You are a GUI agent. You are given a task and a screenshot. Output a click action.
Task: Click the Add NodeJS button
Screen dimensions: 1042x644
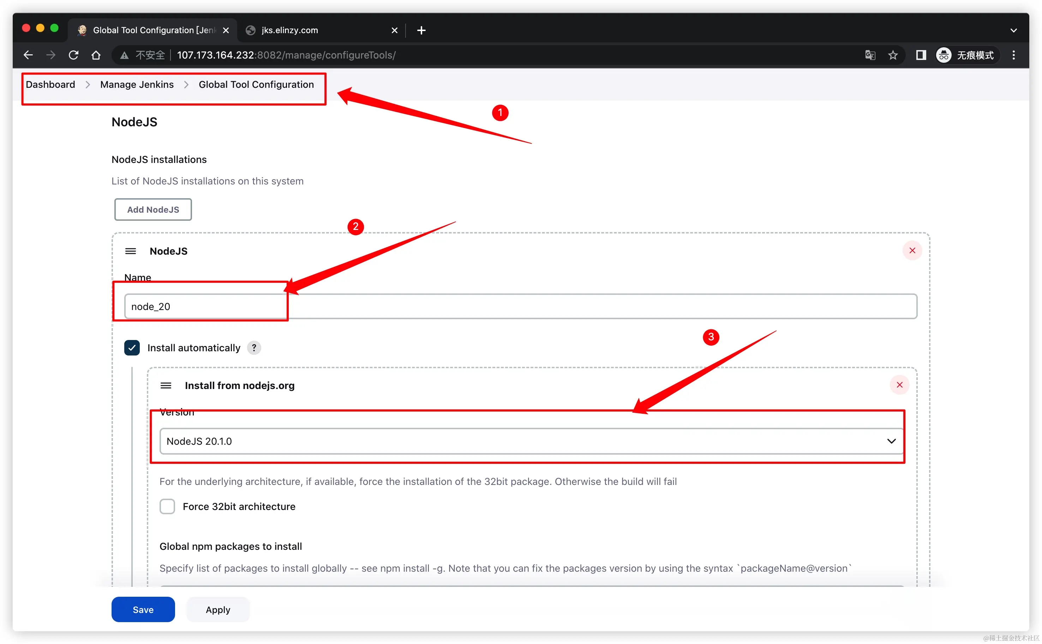[x=153, y=209]
